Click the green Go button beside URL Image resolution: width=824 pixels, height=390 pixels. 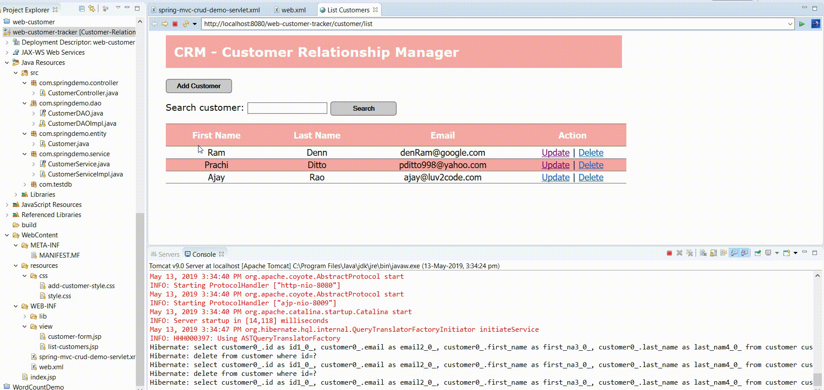802,24
